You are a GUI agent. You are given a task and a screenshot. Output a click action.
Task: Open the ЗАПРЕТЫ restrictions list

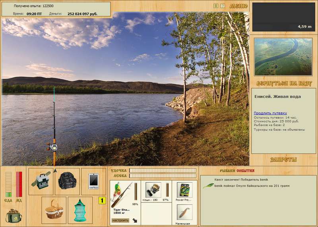click(x=284, y=160)
